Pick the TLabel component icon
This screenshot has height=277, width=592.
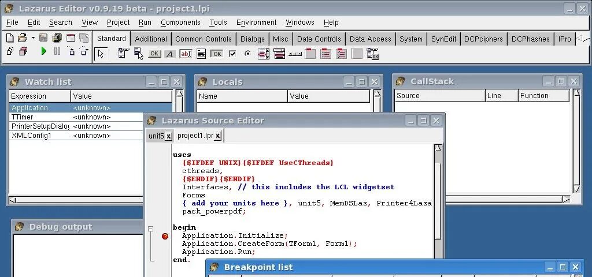coord(170,54)
